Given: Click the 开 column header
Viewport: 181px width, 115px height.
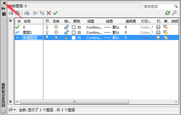Looking at the screenshot, I should [47, 21].
